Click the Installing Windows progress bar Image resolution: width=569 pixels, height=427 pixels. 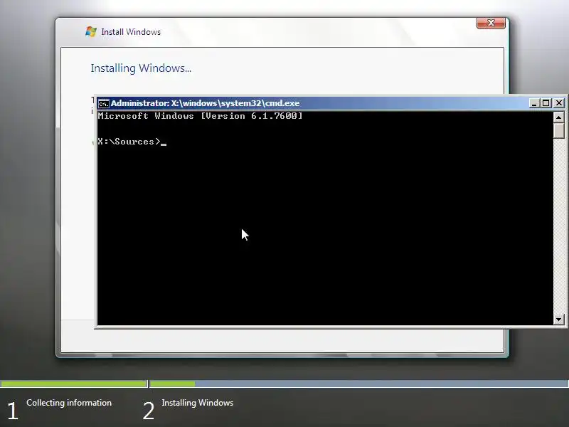tap(359, 384)
